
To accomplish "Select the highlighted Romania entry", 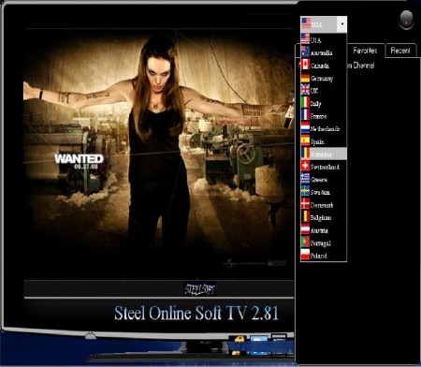I will [x=324, y=154].
